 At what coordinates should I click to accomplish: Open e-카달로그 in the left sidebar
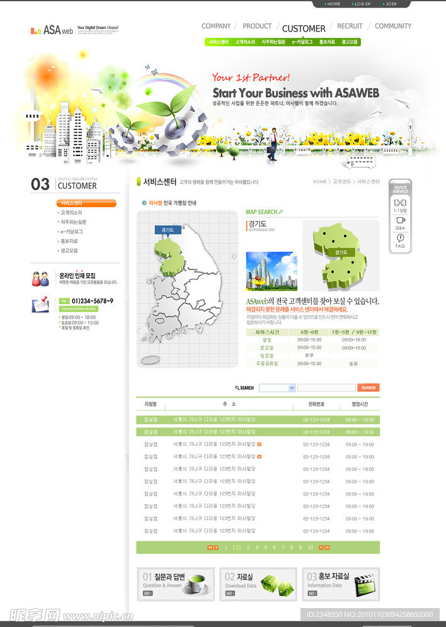click(x=71, y=232)
